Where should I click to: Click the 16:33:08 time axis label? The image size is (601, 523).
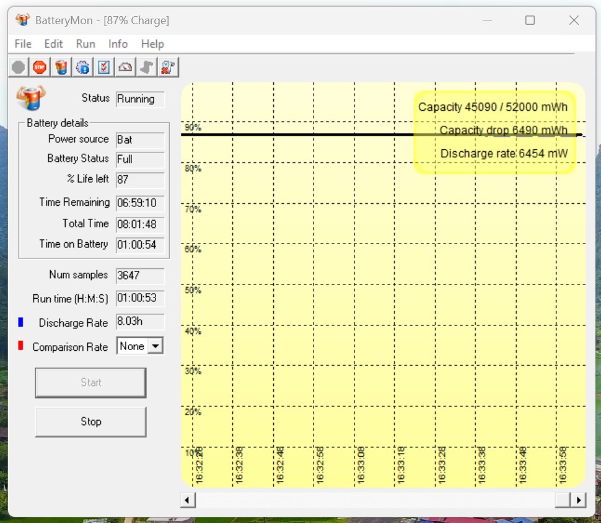(x=361, y=465)
